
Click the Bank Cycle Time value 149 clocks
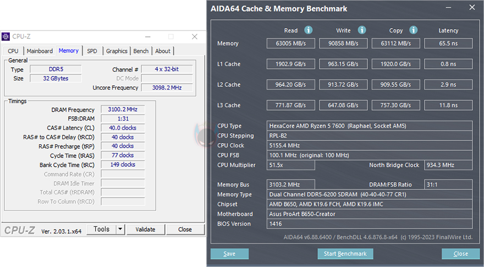coord(123,165)
